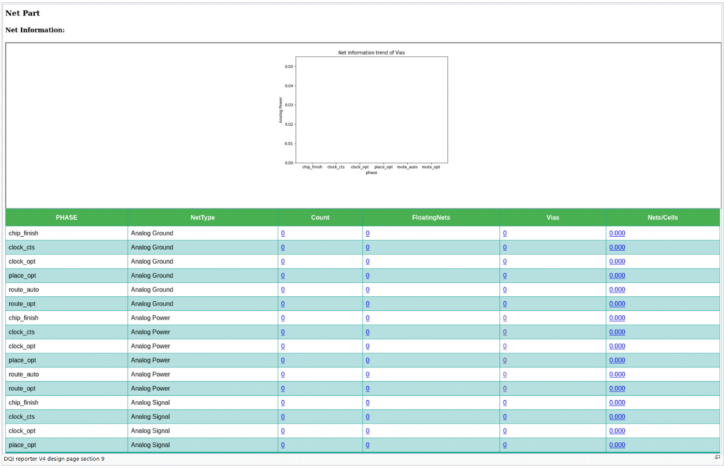This screenshot has height=468, width=724.
Task: Open FloatingNets link for route_opt Analog Power
Action: pyautogui.click(x=368, y=389)
